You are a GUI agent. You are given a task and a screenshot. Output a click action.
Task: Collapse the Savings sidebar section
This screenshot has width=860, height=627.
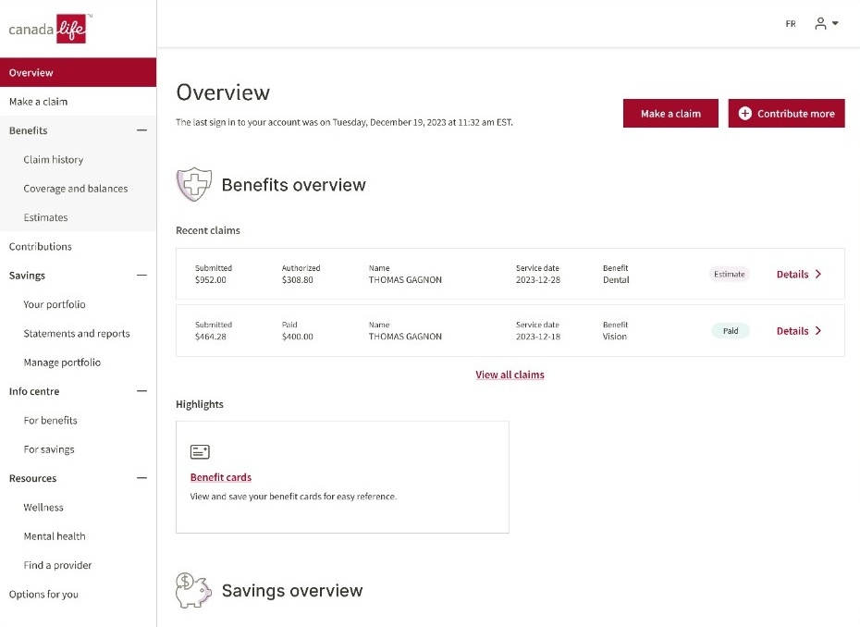pyautogui.click(x=142, y=276)
